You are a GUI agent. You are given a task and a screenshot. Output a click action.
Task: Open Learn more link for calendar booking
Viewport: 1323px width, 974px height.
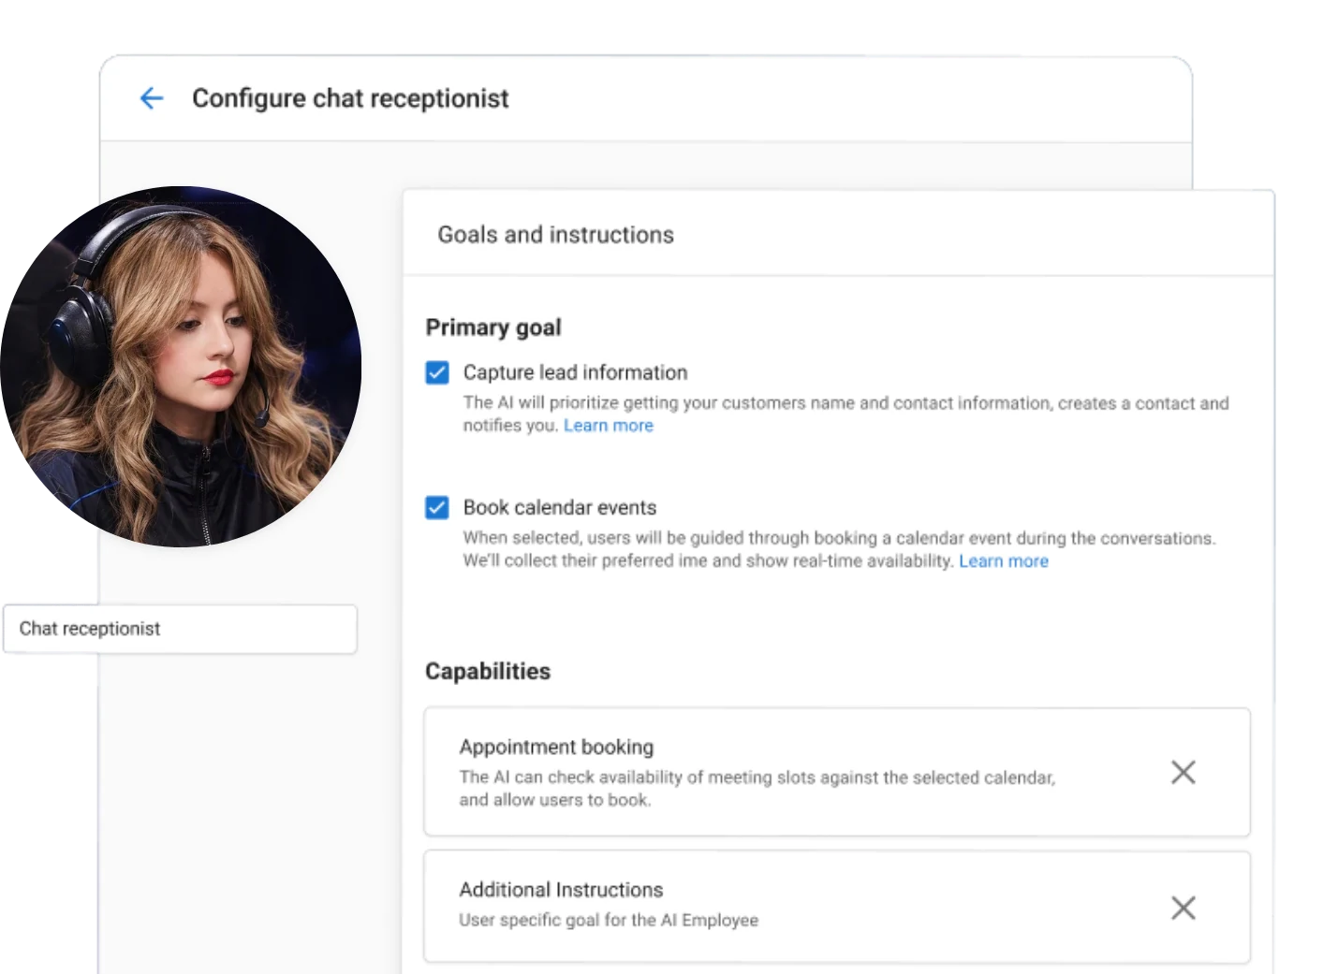1004,561
